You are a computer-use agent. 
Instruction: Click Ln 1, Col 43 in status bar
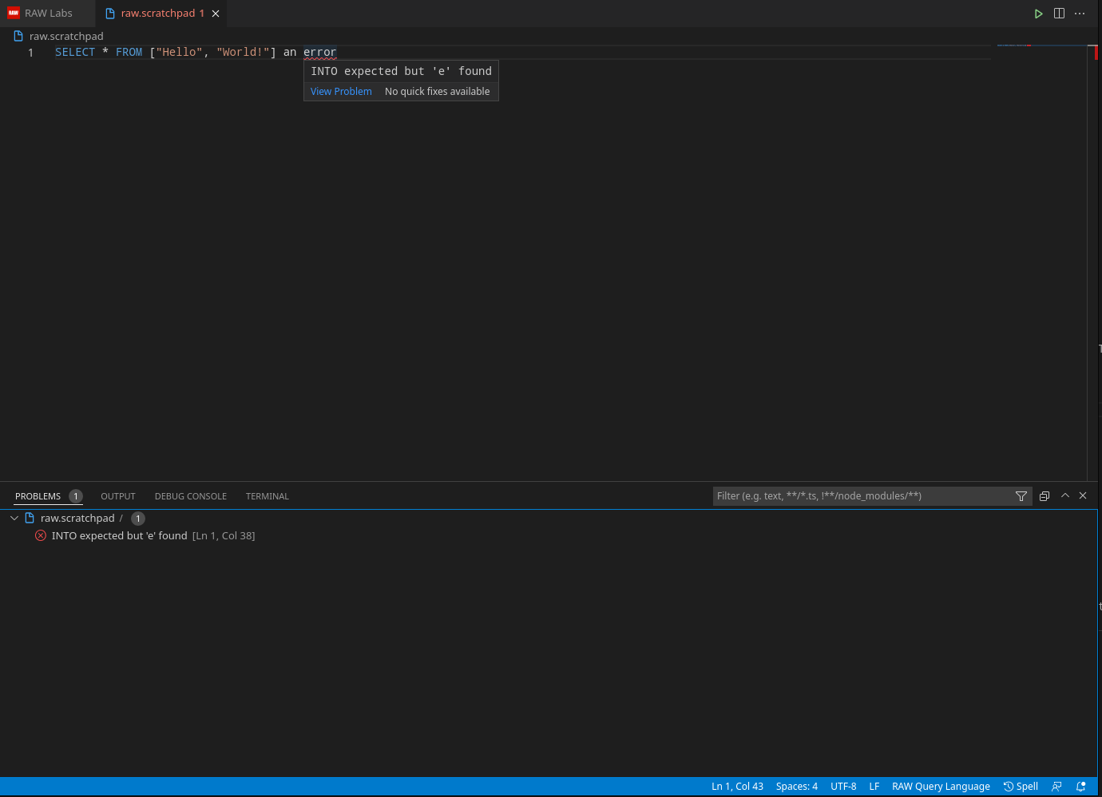point(737,787)
